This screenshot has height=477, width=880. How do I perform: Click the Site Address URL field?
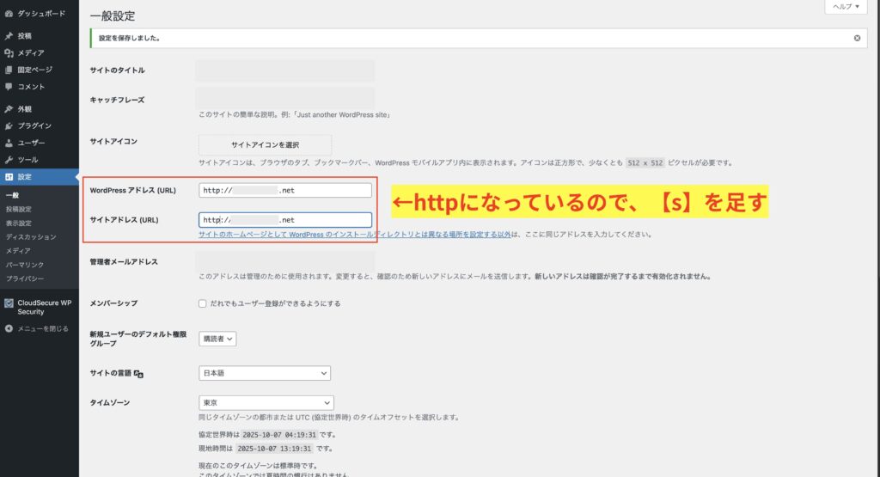284,220
